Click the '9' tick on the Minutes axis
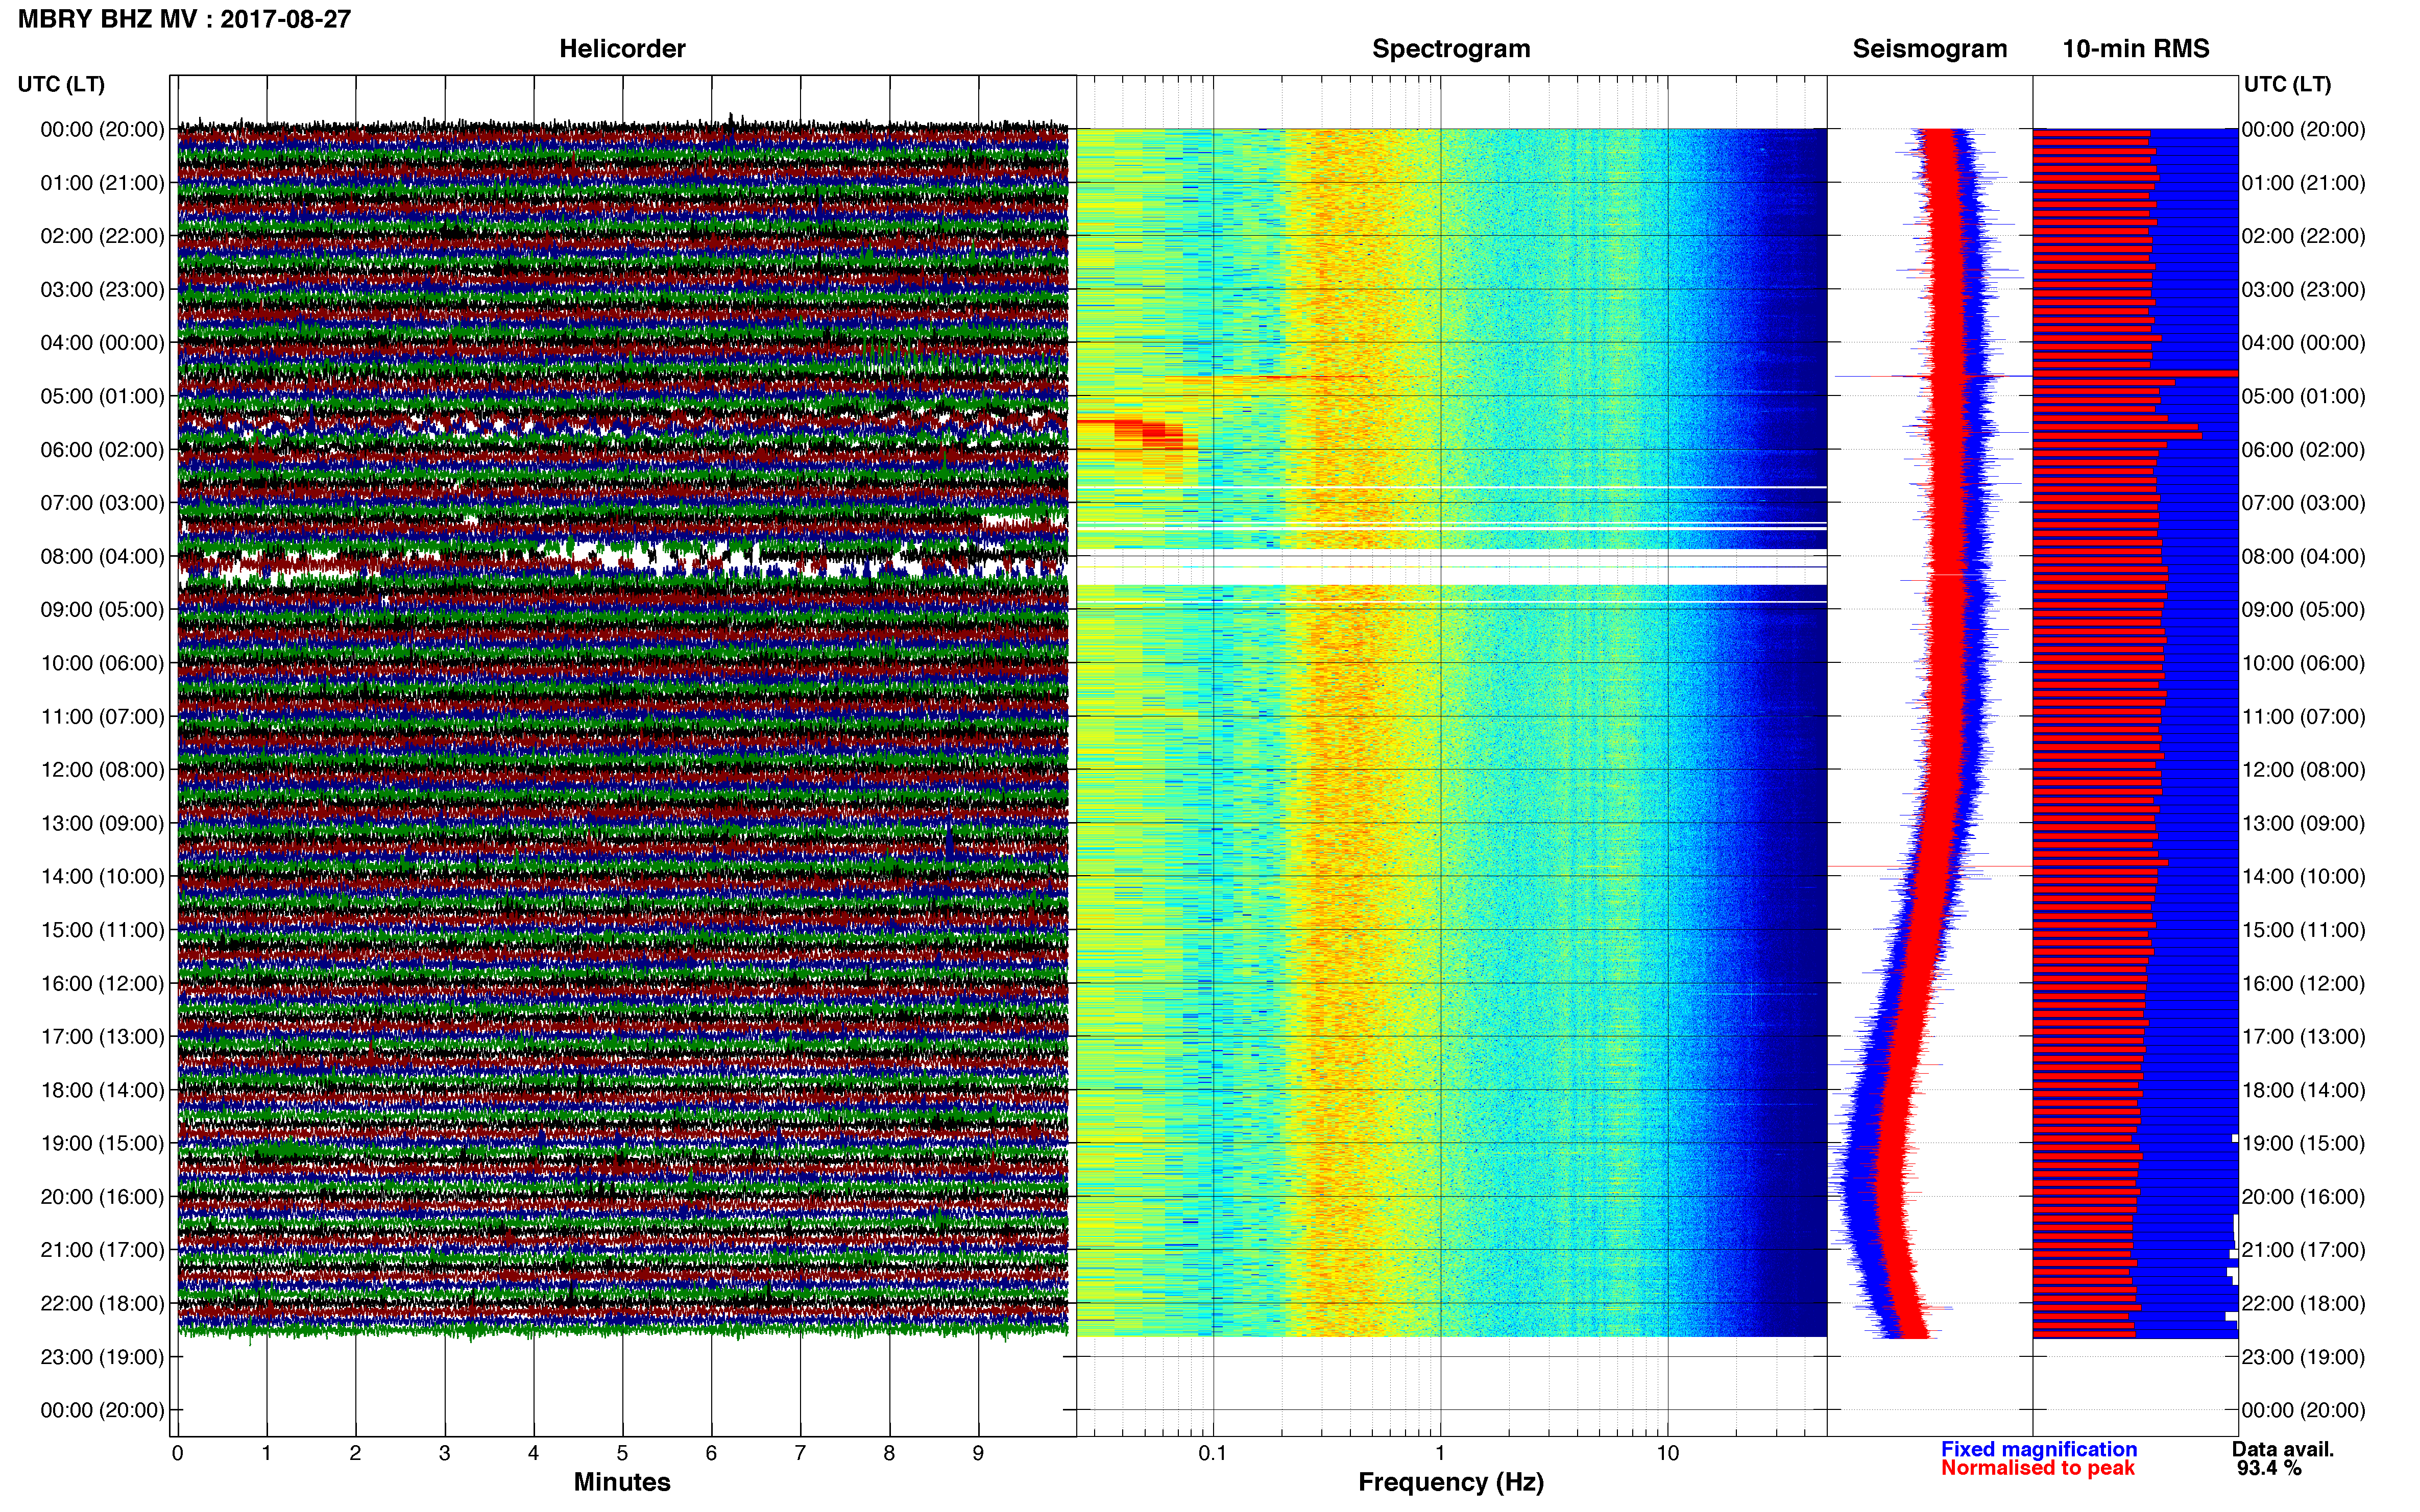 pyautogui.click(x=978, y=1453)
